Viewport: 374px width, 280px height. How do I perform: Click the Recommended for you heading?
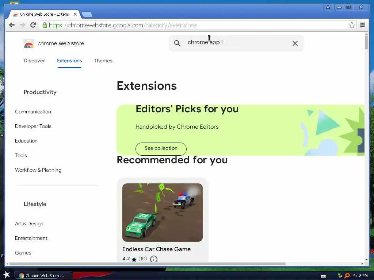[x=172, y=160]
